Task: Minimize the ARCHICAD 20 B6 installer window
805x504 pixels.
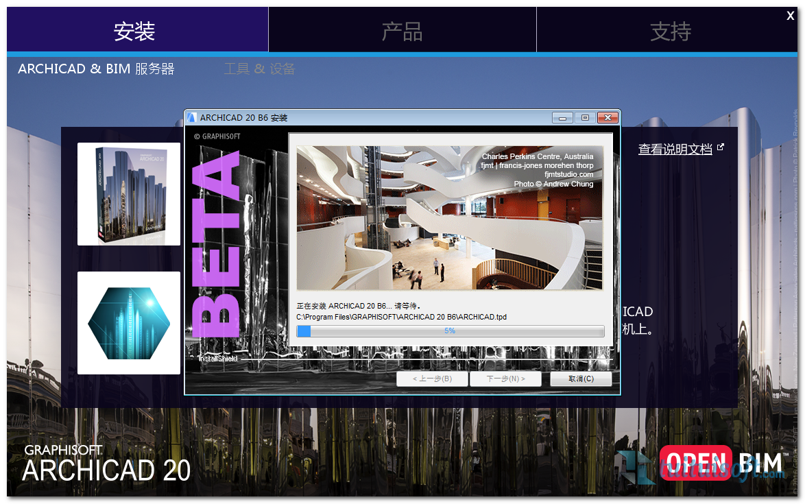Action: pos(562,117)
